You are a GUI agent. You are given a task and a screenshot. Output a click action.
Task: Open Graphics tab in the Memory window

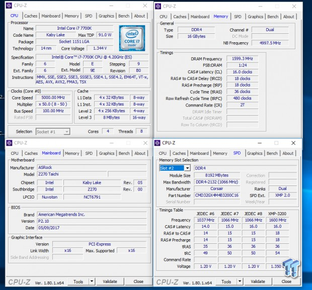coord(256,17)
